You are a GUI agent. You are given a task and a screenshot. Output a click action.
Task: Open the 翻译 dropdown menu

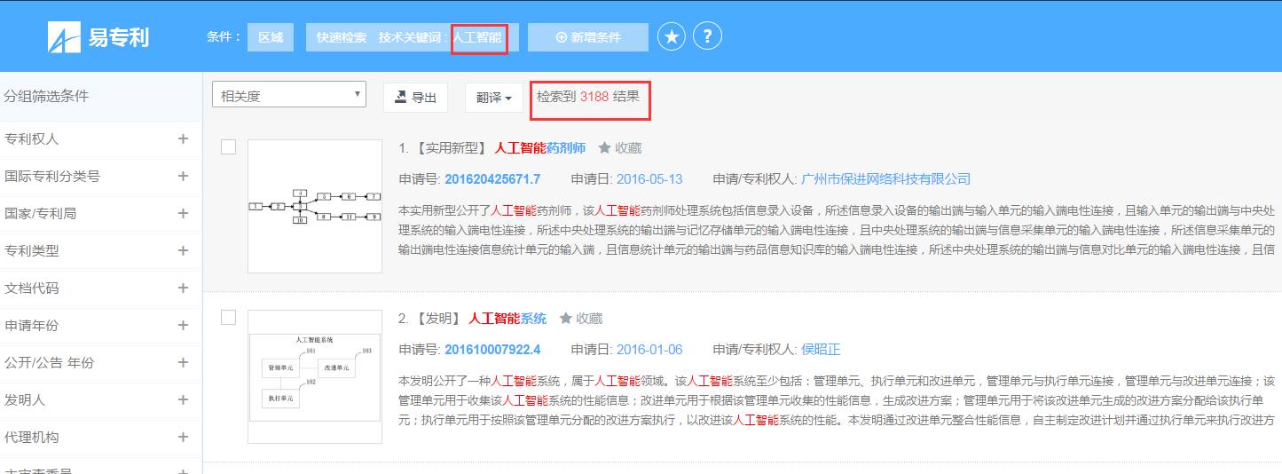pos(493,98)
